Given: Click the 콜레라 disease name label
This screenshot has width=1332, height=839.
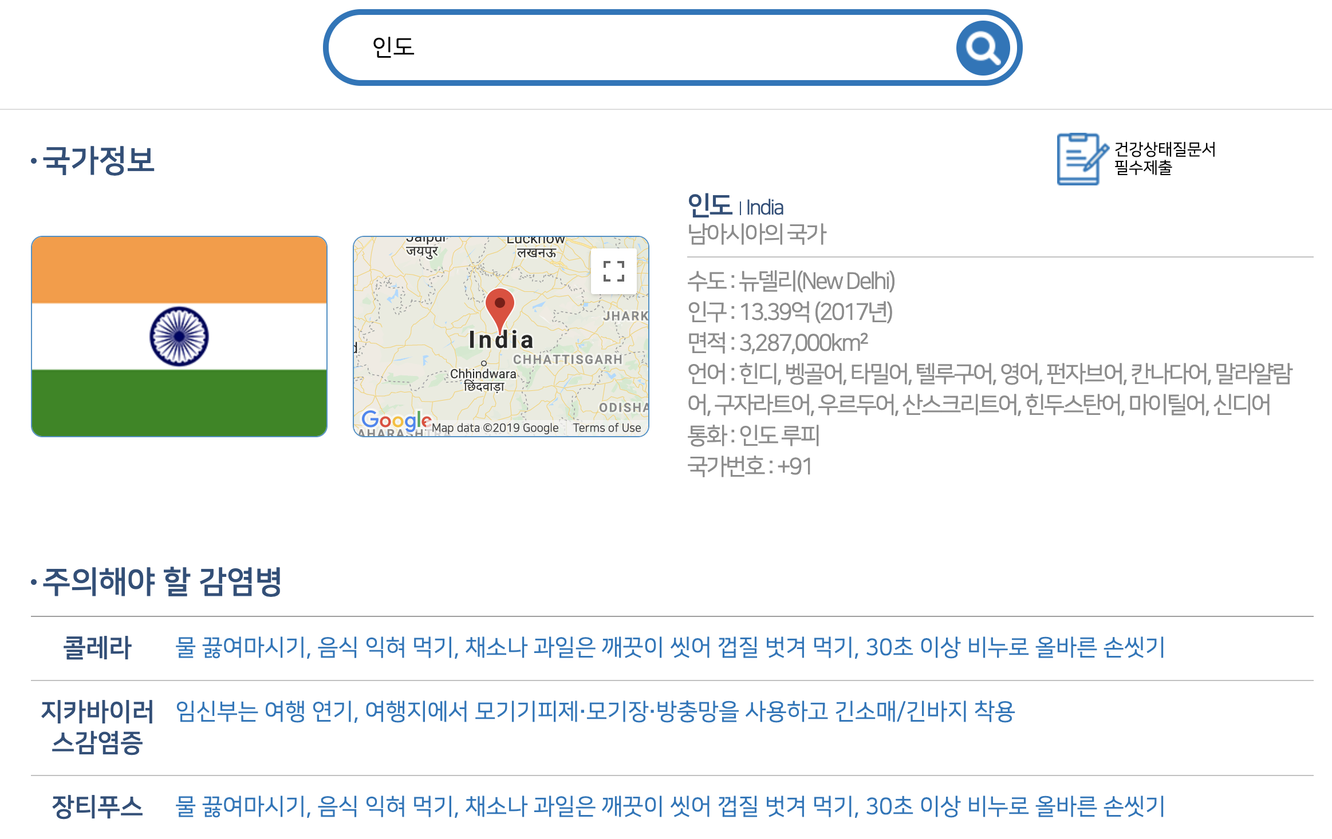Looking at the screenshot, I should (x=97, y=648).
